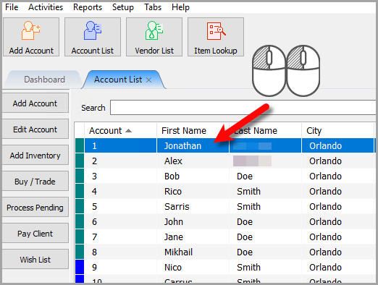Click account number 1 cell
The height and width of the screenshot is (285, 378).
click(120, 145)
